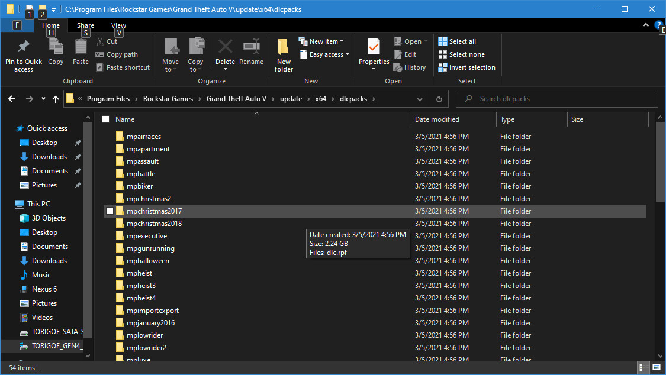Select the mpheist4 folder
666x375 pixels.
141,298
